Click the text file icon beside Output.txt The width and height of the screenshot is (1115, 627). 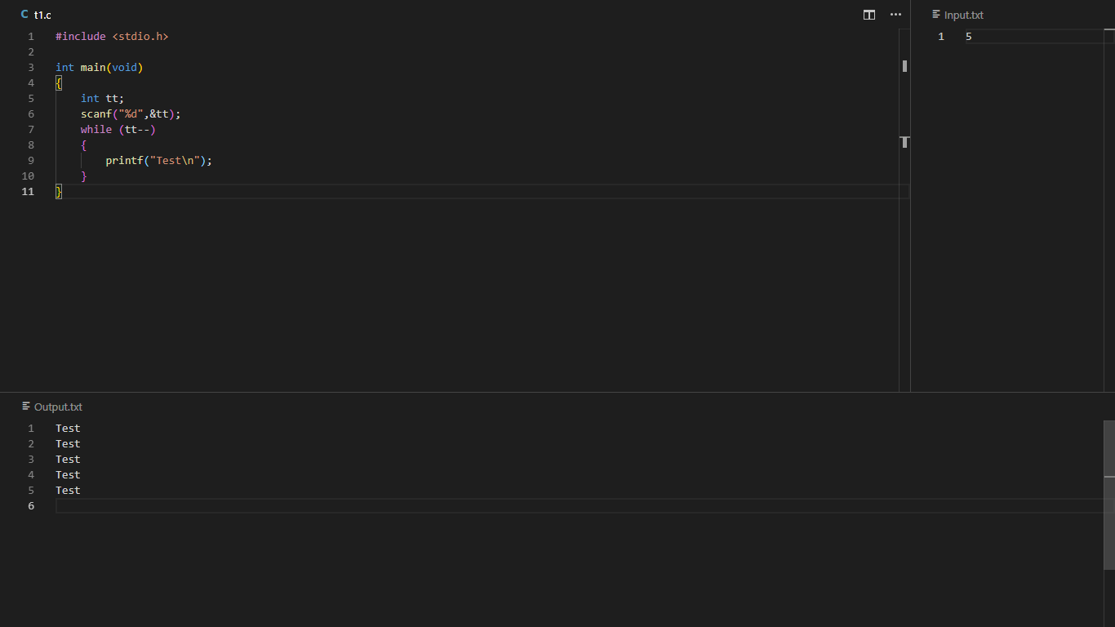26,407
